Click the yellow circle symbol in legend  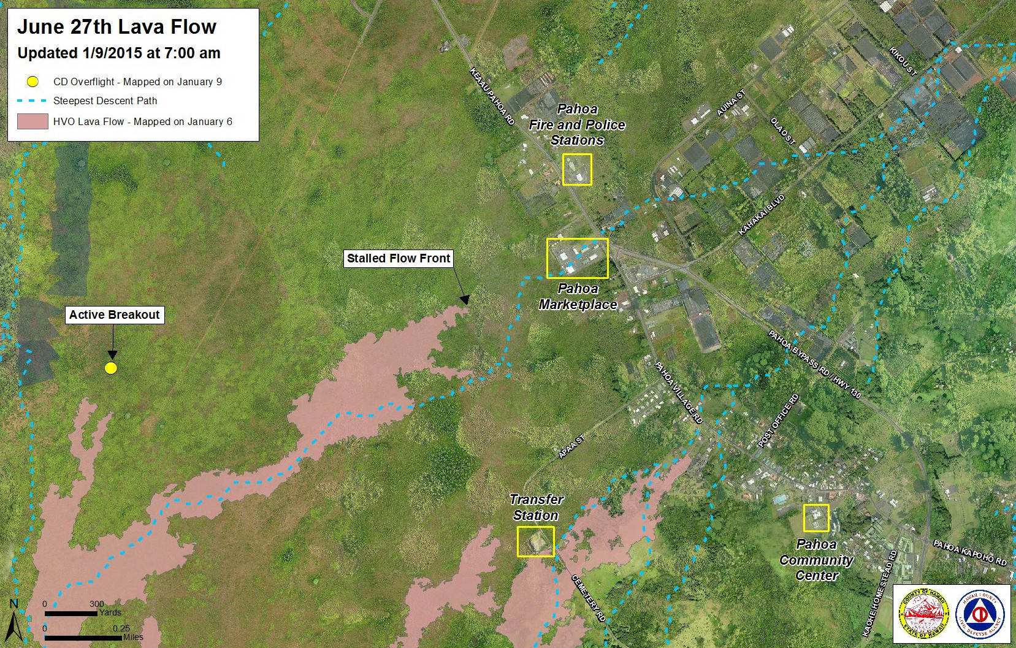coord(32,82)
